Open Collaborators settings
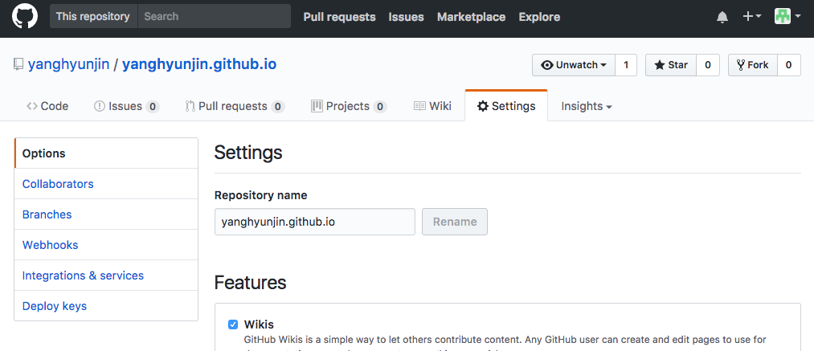814x351 pixels. 106,184
